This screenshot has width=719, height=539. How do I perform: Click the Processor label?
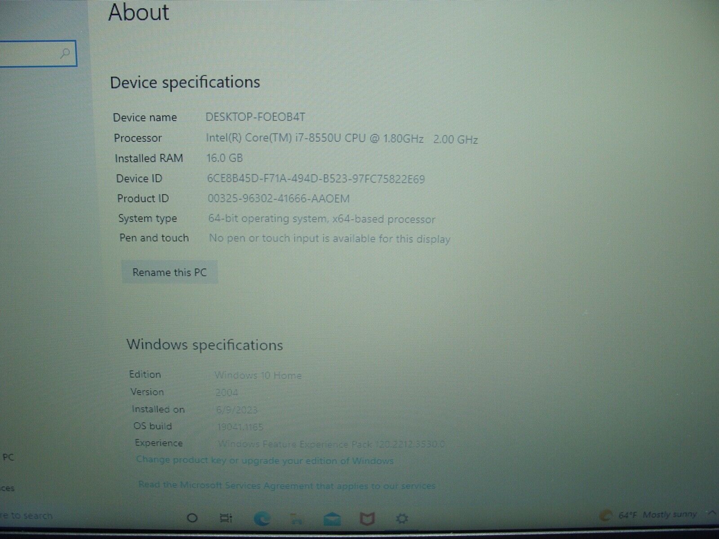(x=138, y=138)
